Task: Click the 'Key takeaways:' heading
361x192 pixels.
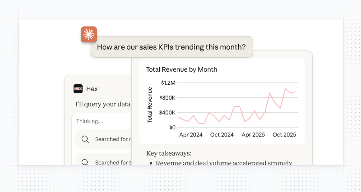Action: pos(168,153)
